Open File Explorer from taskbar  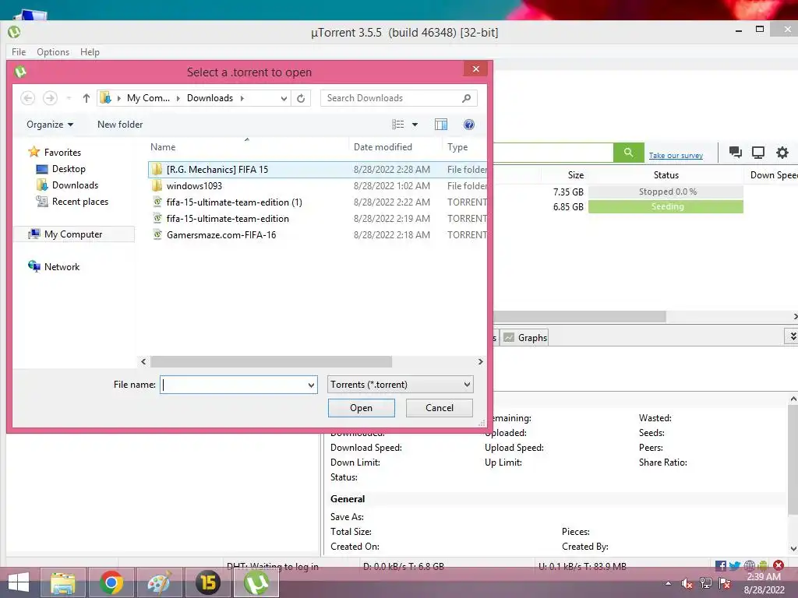[63, 582]
